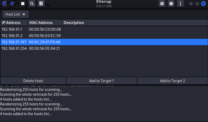Open MITM menu globe icon
The image size is (208, 122).
click(x=162, y=4)
